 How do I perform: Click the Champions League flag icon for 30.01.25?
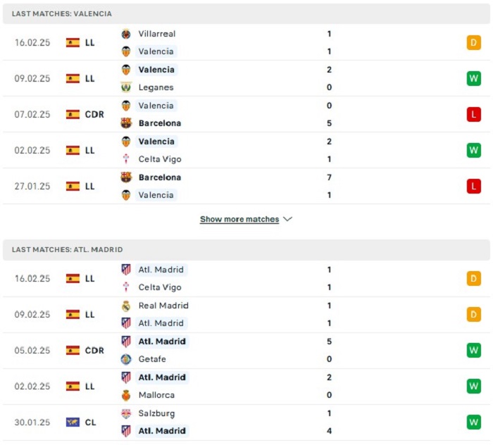point(73,422)
